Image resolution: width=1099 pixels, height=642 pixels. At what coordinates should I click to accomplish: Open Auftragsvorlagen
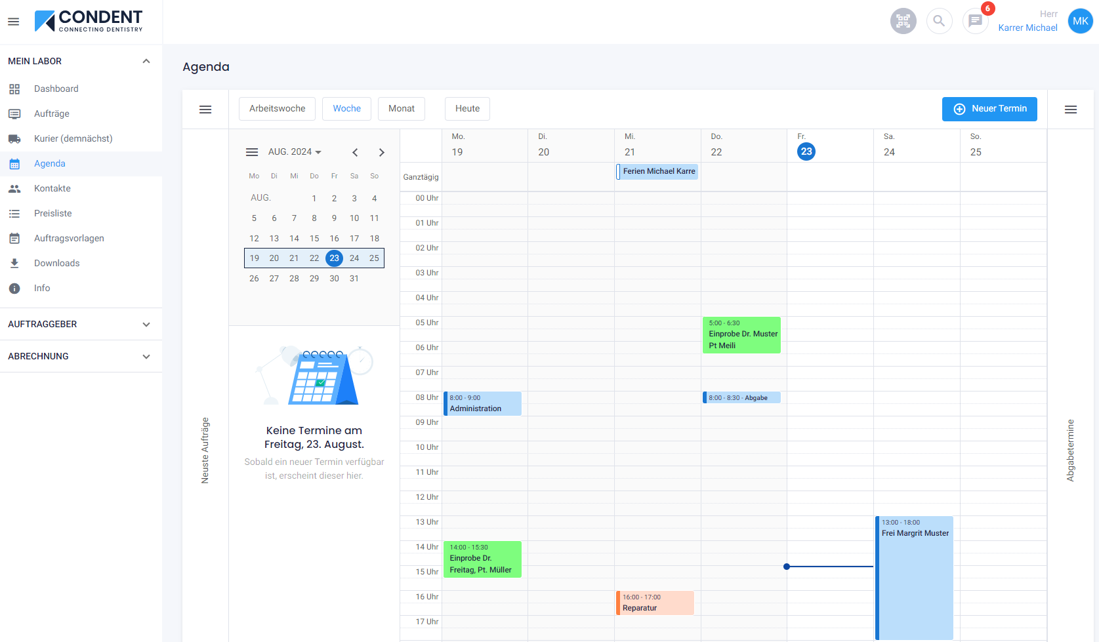(69, 238)
